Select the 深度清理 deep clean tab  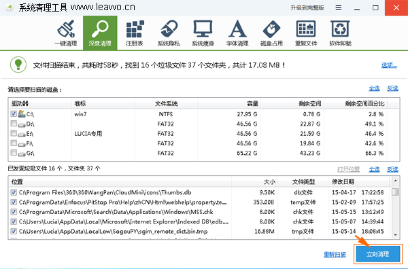[100, 33]
